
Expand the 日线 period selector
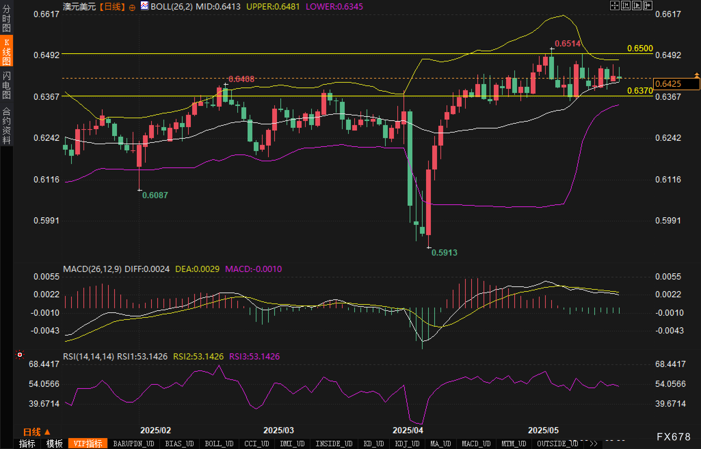click(x=37, y=432)
